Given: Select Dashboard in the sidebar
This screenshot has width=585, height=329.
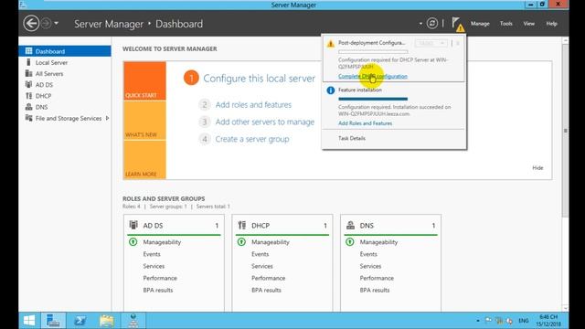Looking at the screenshot, I should [x=65, y=51].
